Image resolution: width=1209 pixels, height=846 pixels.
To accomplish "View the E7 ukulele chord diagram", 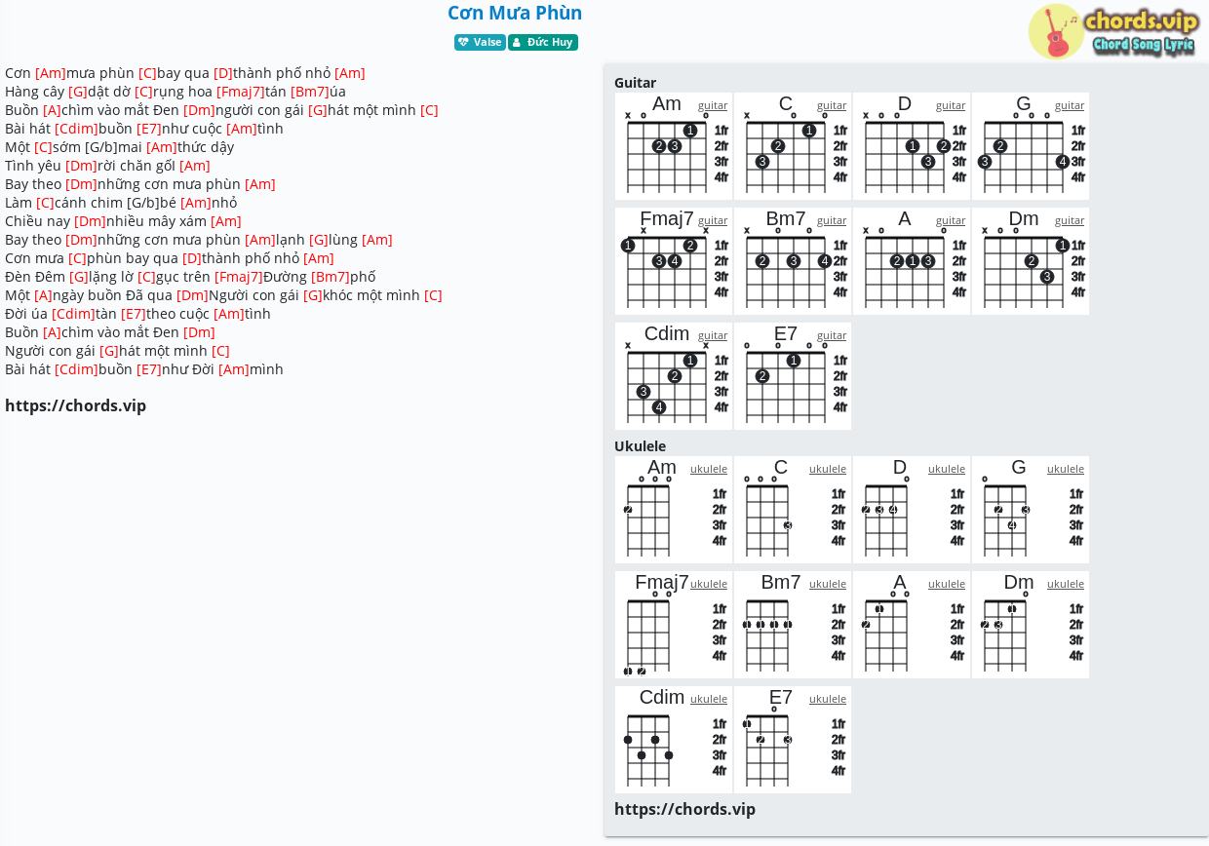I will [793, 741].
